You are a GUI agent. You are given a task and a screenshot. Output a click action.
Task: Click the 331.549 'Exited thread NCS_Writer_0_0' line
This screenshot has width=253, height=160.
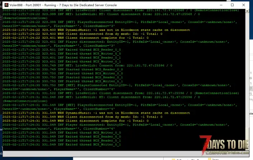pyautogui.click(x=62, y=133)
